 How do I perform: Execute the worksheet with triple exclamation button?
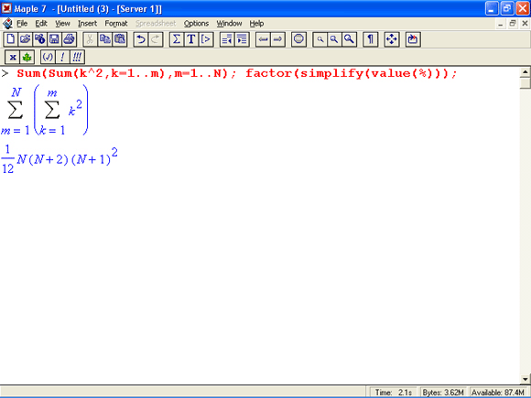click(x=77, y=57)
